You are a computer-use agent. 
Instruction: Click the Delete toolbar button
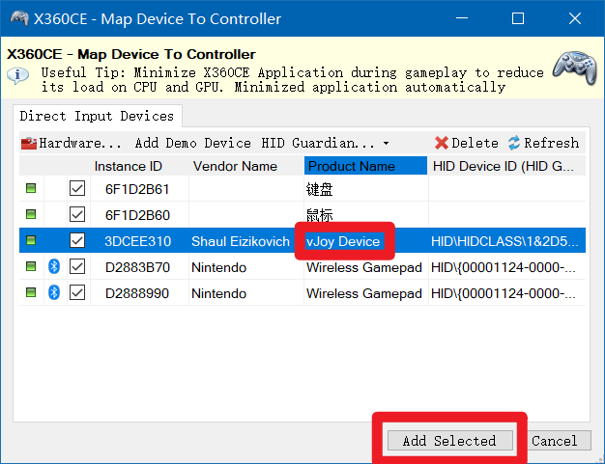pos(467,143)
